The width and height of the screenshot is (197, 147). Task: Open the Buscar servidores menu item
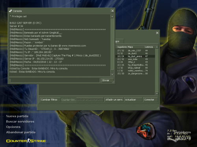click(20, 122)
